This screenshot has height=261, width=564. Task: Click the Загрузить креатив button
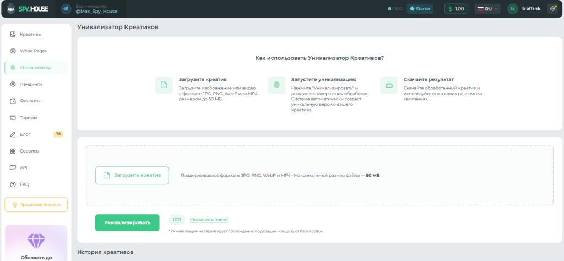point(132,176)
